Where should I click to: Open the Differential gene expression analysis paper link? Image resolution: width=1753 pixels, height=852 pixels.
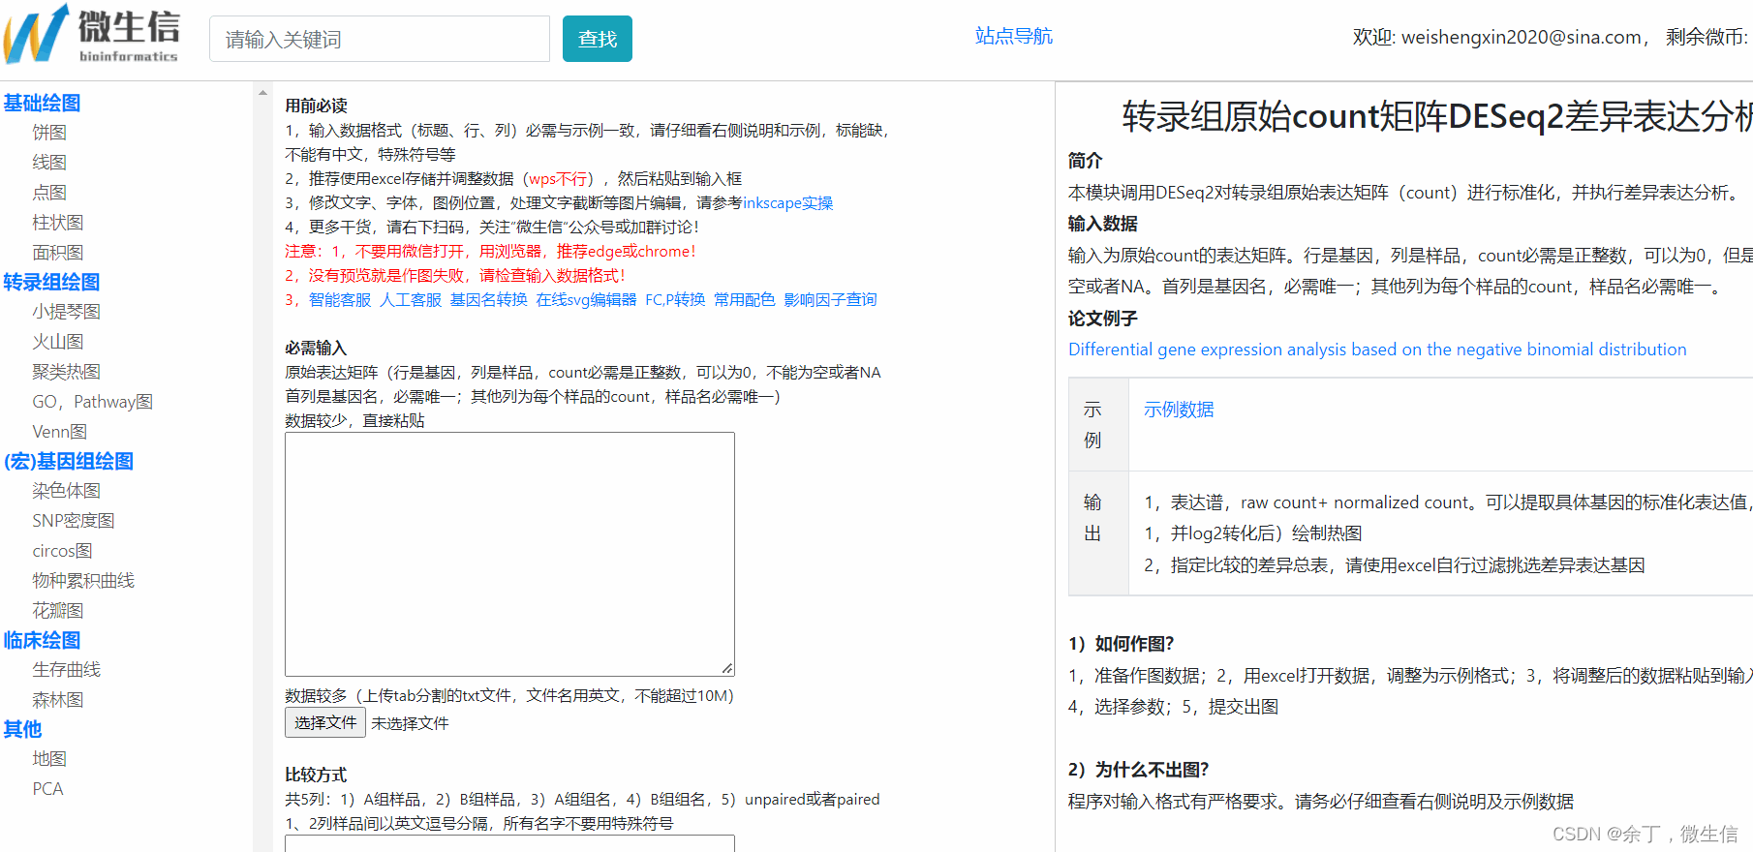(1377, 350)
